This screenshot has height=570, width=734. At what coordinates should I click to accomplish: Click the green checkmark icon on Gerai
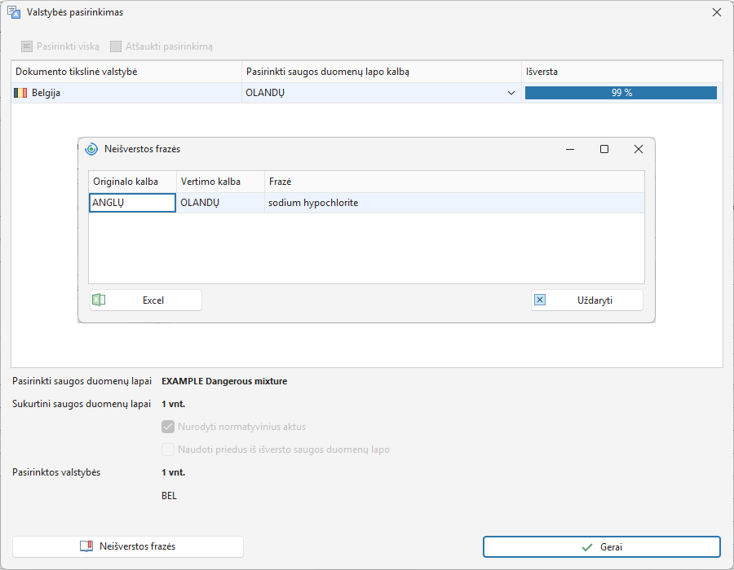pyautogui.click(x=586, y=547)
